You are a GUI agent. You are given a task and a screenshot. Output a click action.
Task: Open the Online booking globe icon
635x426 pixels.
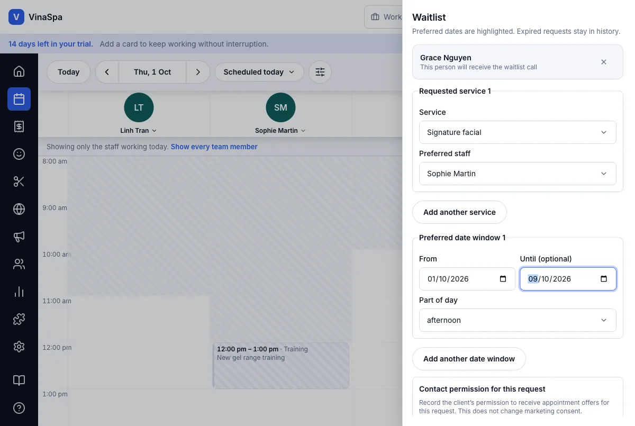pyautogui.click(x=19, y=209)
